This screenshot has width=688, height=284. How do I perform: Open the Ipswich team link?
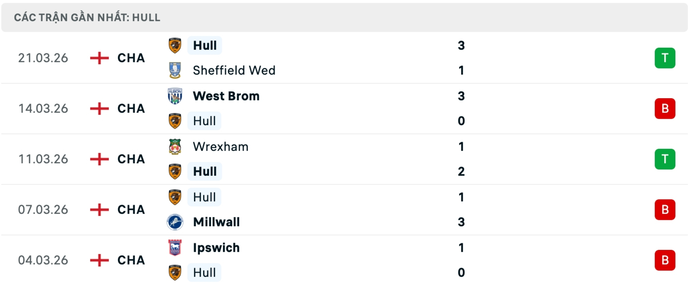pyautogui.click(x=216, y=248)
